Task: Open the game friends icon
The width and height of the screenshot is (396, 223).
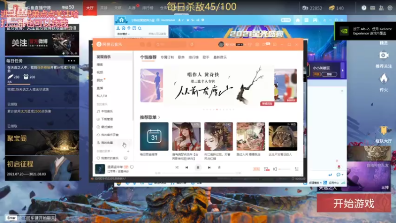Action: (x=381, y=8)
